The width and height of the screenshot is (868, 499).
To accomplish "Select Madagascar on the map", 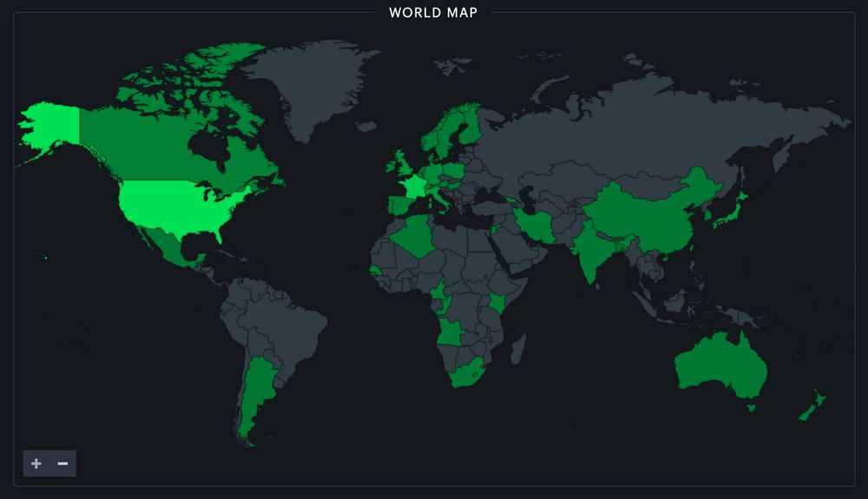I will [x=518, y=349].
